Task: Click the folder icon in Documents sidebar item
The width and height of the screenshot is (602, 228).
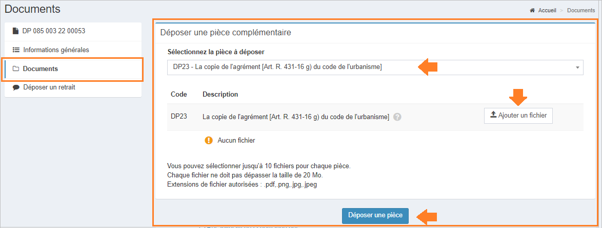Action: click(x=16, y=69)
